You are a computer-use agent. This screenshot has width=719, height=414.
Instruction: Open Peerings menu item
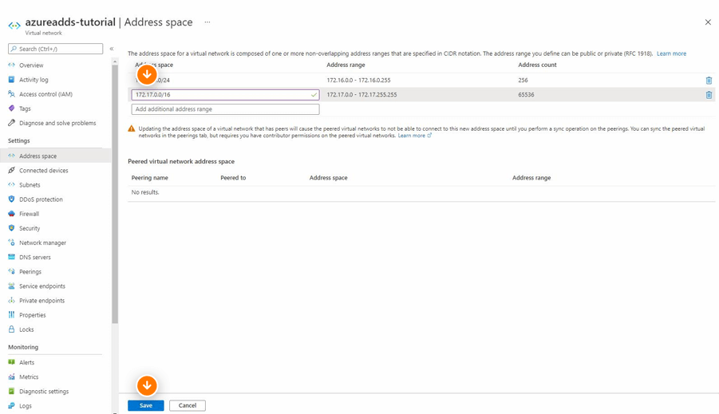30,271
